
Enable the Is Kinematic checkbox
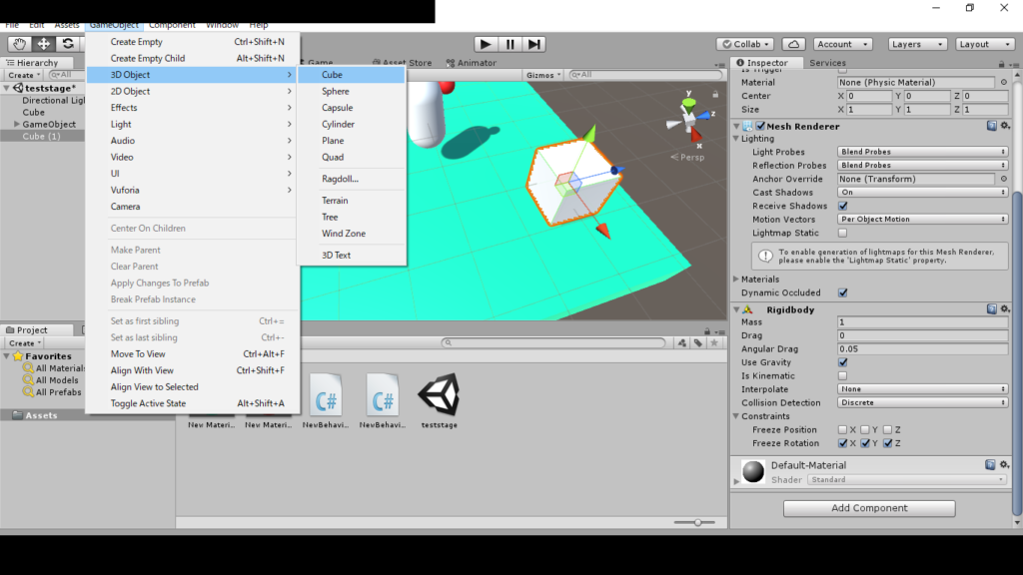[842, 376]
